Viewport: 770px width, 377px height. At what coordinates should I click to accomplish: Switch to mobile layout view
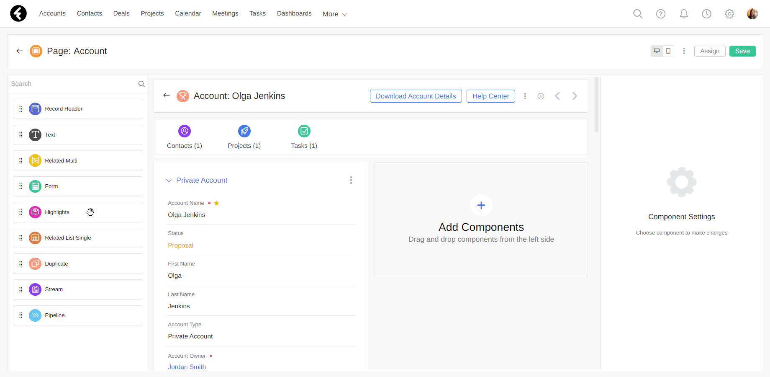(668, 51)
